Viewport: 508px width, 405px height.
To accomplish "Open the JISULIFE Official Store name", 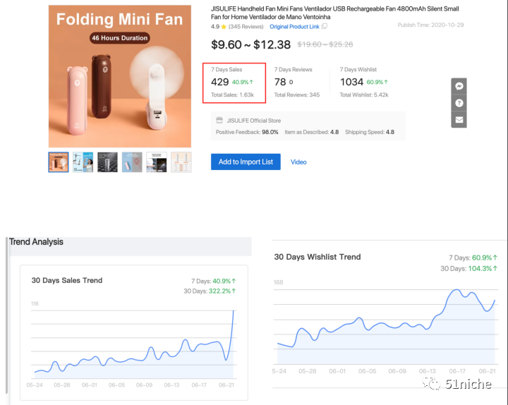I will click(x=254, y=121).
